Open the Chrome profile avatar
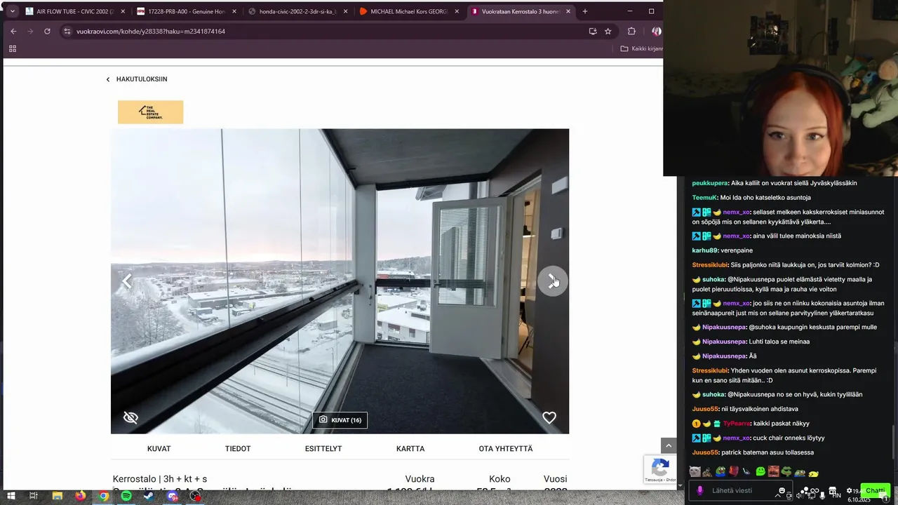 pyautogui.click(x=656, y=31)
